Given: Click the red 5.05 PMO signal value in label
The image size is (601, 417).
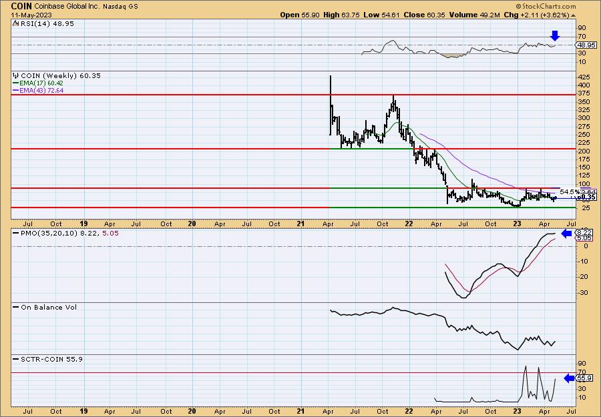Looking at the screenshot, I should [110, 233].
